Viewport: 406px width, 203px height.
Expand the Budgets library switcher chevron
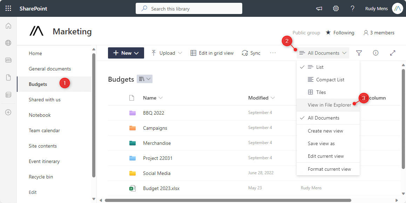pyautogui.click(x=145, y=79)
